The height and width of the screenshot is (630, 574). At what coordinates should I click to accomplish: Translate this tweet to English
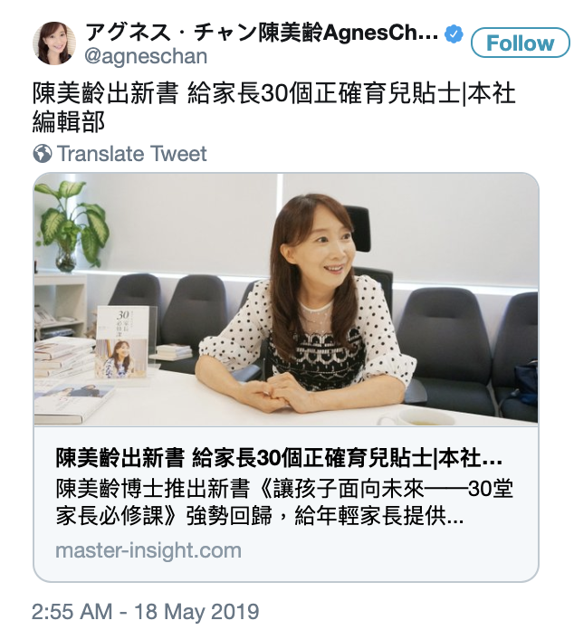point(132,154)
